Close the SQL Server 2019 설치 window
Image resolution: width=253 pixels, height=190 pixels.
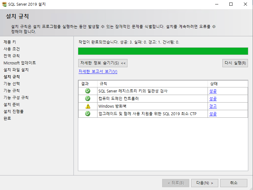pyautogui.click(x=245, y=4)
